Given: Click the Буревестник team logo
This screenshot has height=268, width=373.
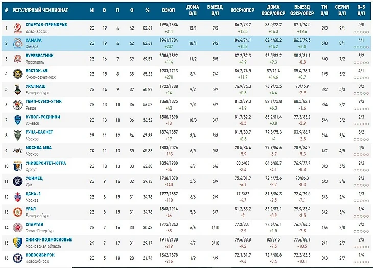Looking at the screenshot, I should click(x=17, y=59).
